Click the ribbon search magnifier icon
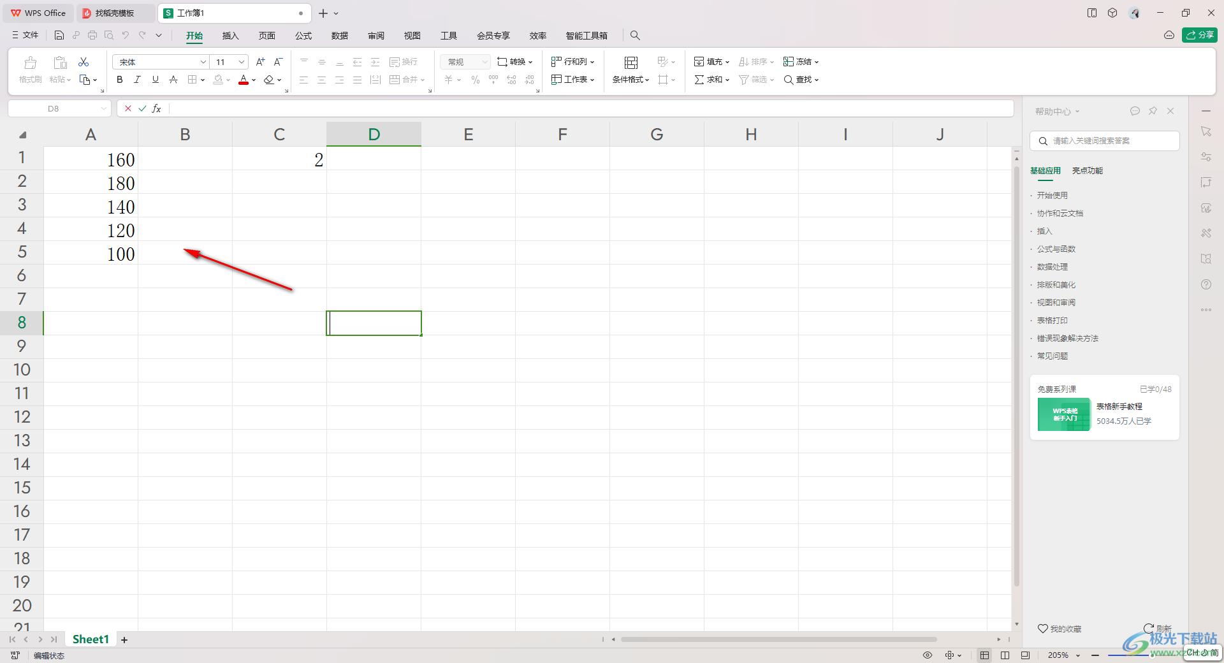Screen dimensions: 1224x663 [x=635, y=36]
